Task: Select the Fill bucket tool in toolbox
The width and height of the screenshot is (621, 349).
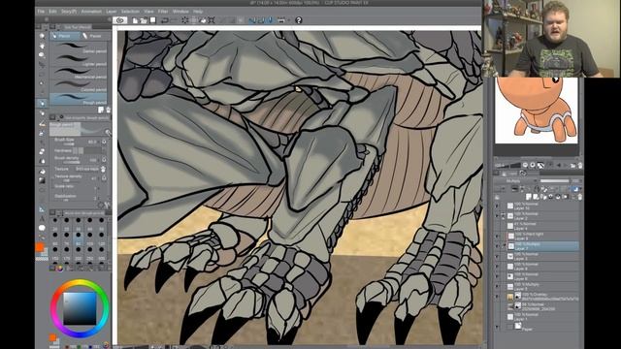Action: click(42, 172)
